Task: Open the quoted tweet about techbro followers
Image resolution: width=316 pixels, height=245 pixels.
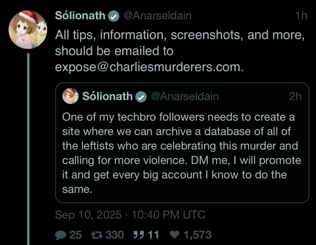Action: coord(181,153)
